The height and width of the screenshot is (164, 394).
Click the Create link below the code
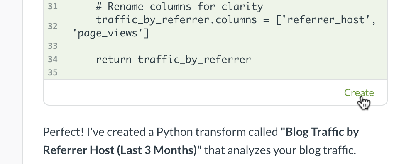point(359,93)
